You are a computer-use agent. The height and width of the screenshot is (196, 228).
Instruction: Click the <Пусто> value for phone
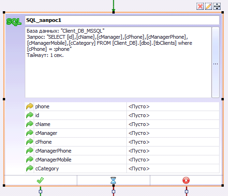point(173,106)
